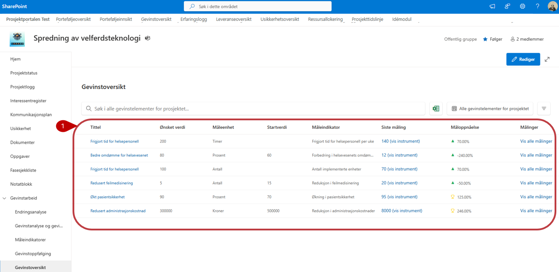Click the megaphone notifications icon in header
Image resolution: width=559 pixels, height=272 pixels.
[492, 6]
